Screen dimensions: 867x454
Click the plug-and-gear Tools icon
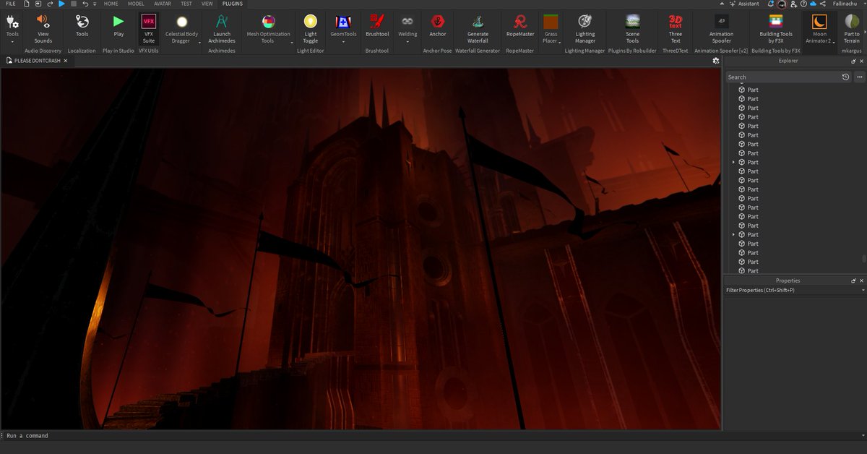tap(12, 23)
